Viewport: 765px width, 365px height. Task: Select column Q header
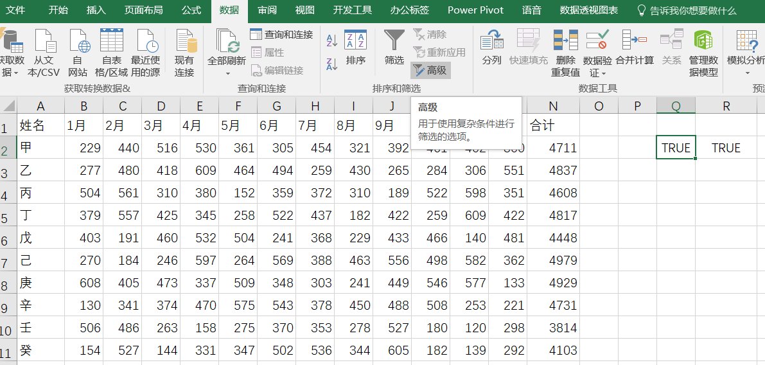[x=676, y=106]
